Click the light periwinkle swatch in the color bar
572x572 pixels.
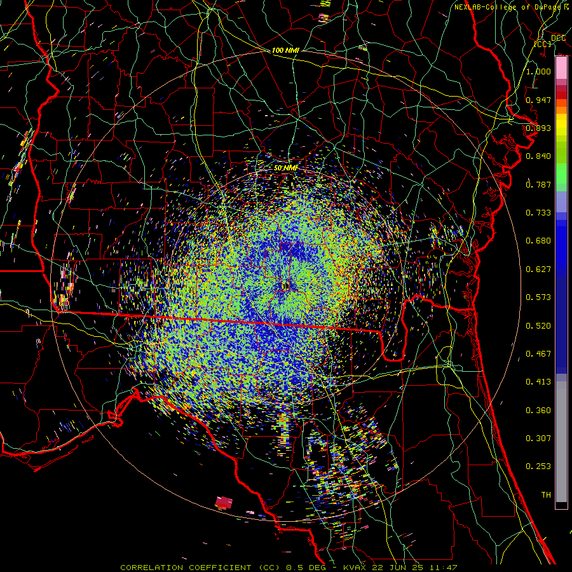pos(561,202)
